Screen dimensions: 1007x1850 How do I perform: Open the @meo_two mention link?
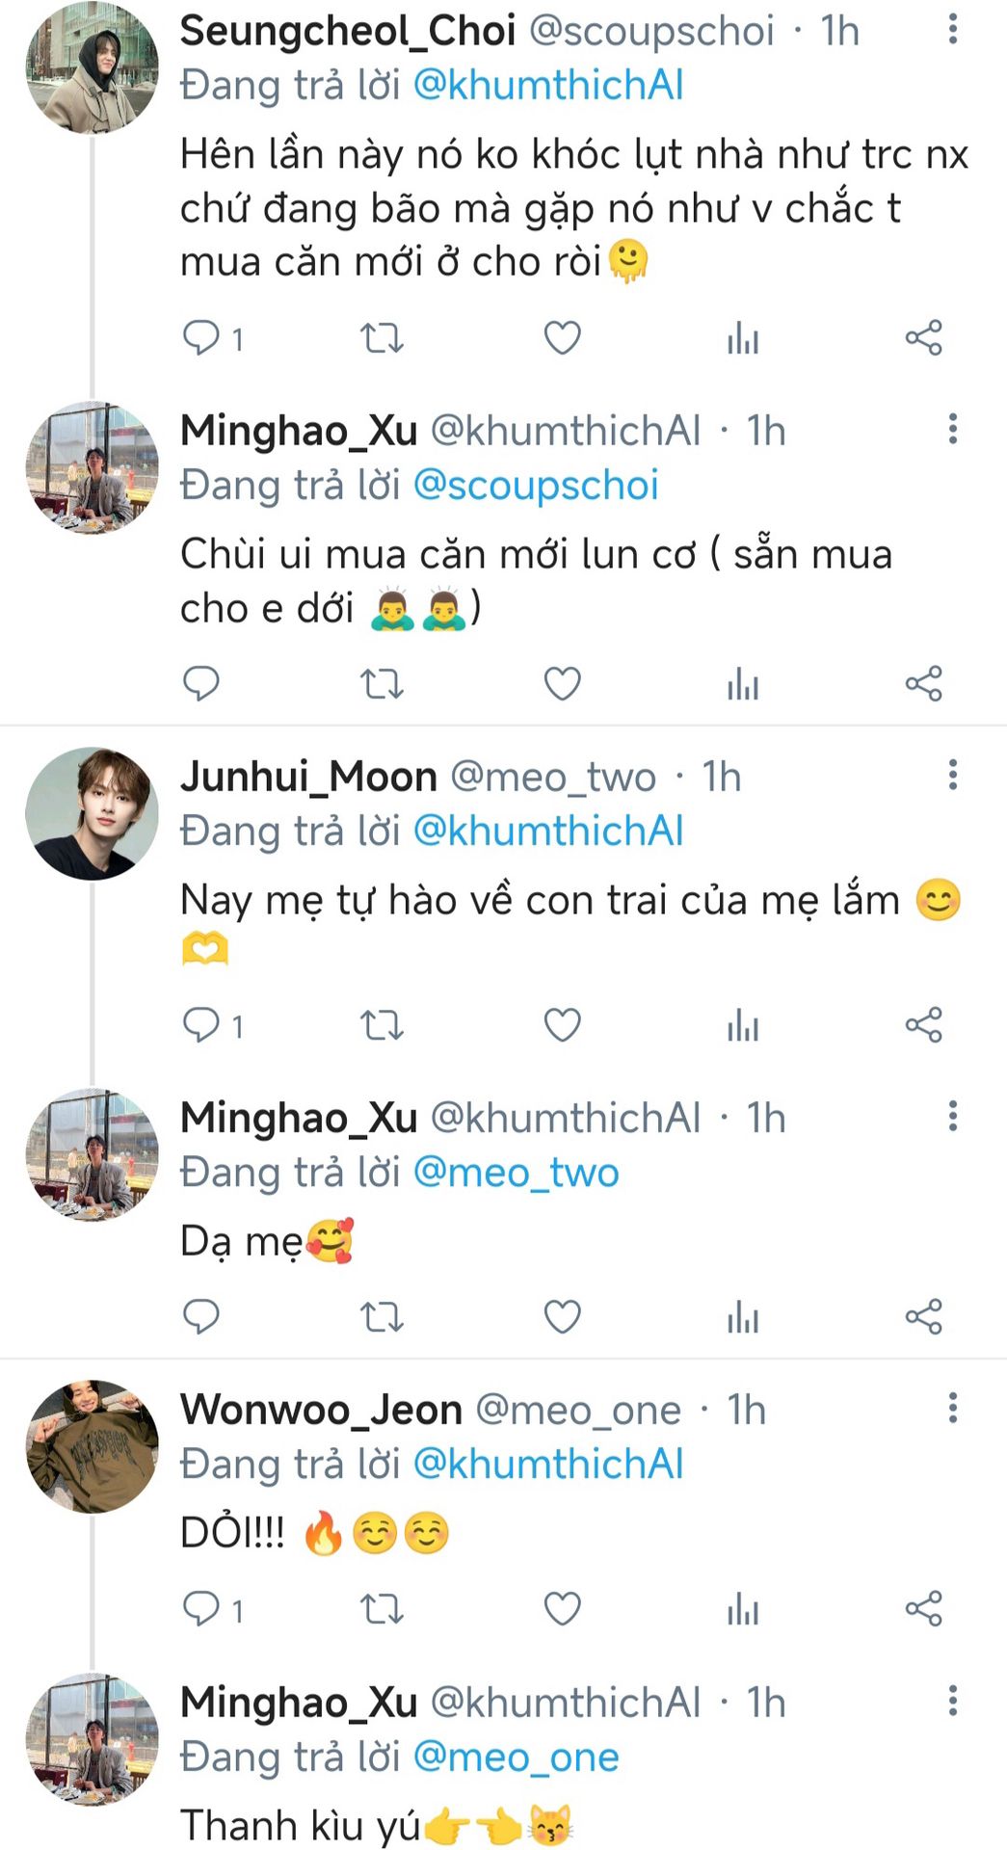click(516, 1173)
